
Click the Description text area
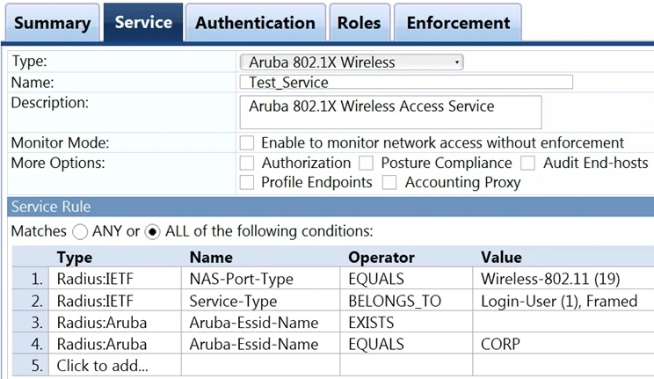pyautogui.click(x=391, y=113)
